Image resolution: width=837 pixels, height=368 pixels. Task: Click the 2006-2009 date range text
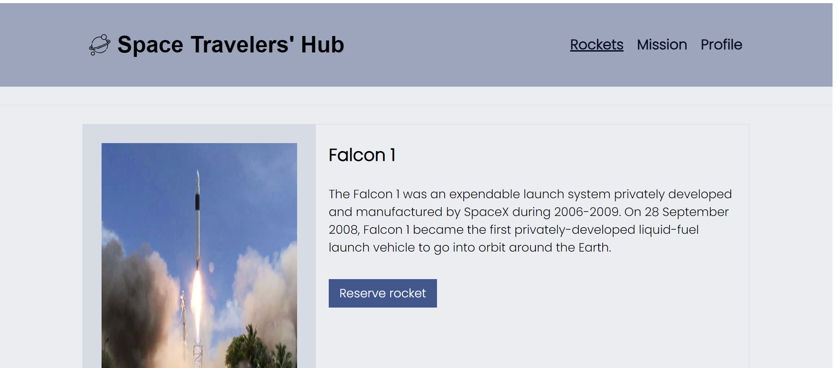[587, 212]
